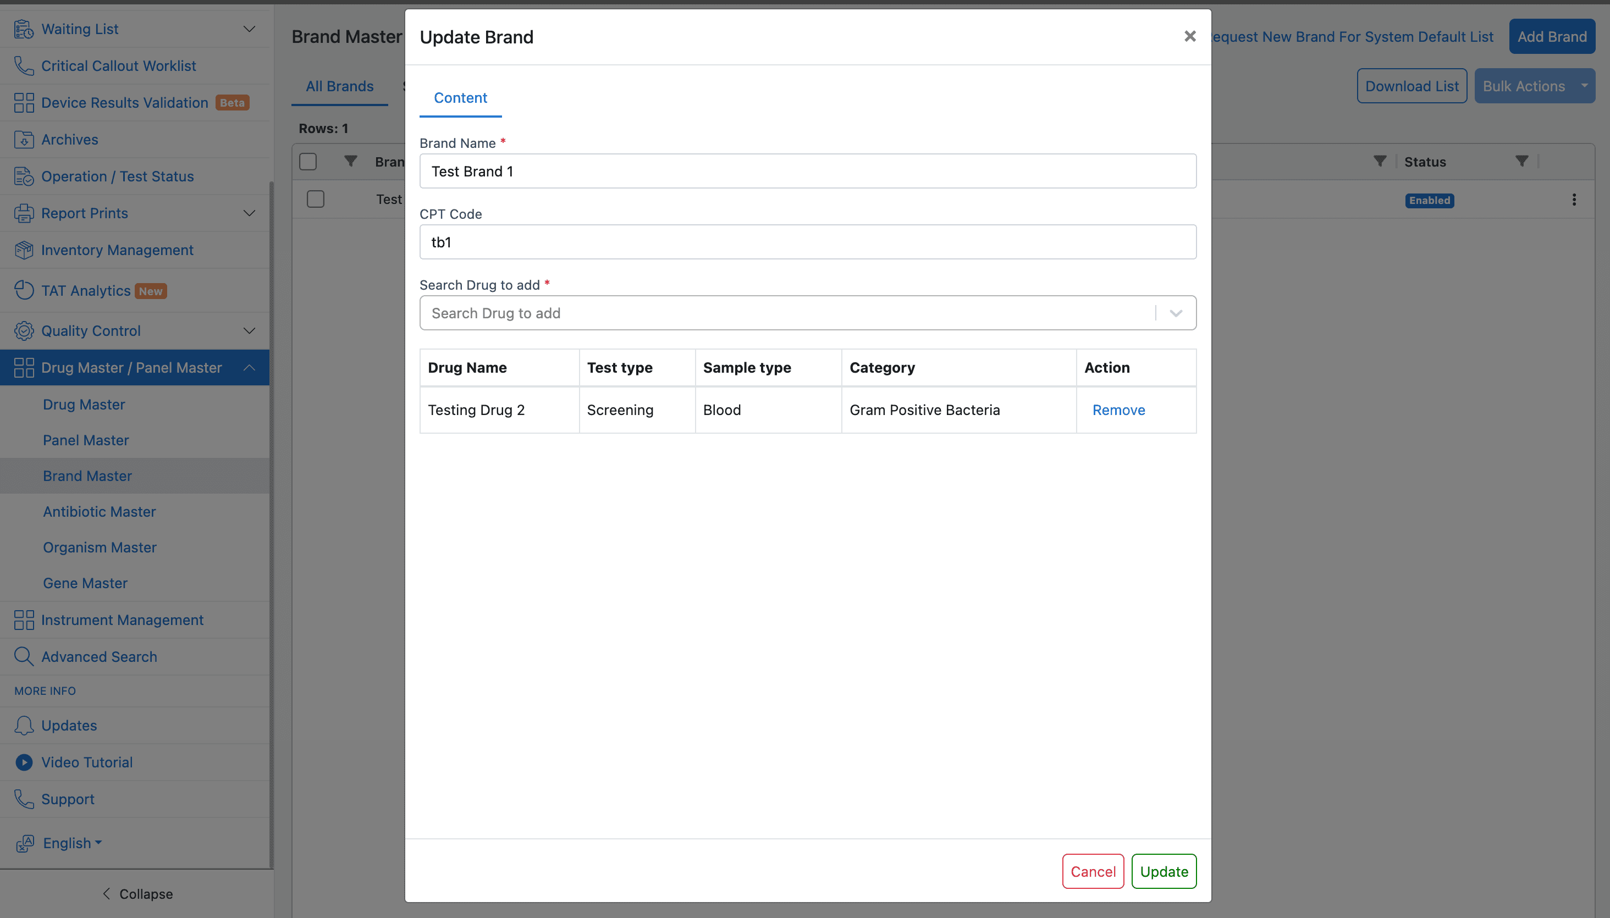Close the Update Brand dialog

(1190, 37)
